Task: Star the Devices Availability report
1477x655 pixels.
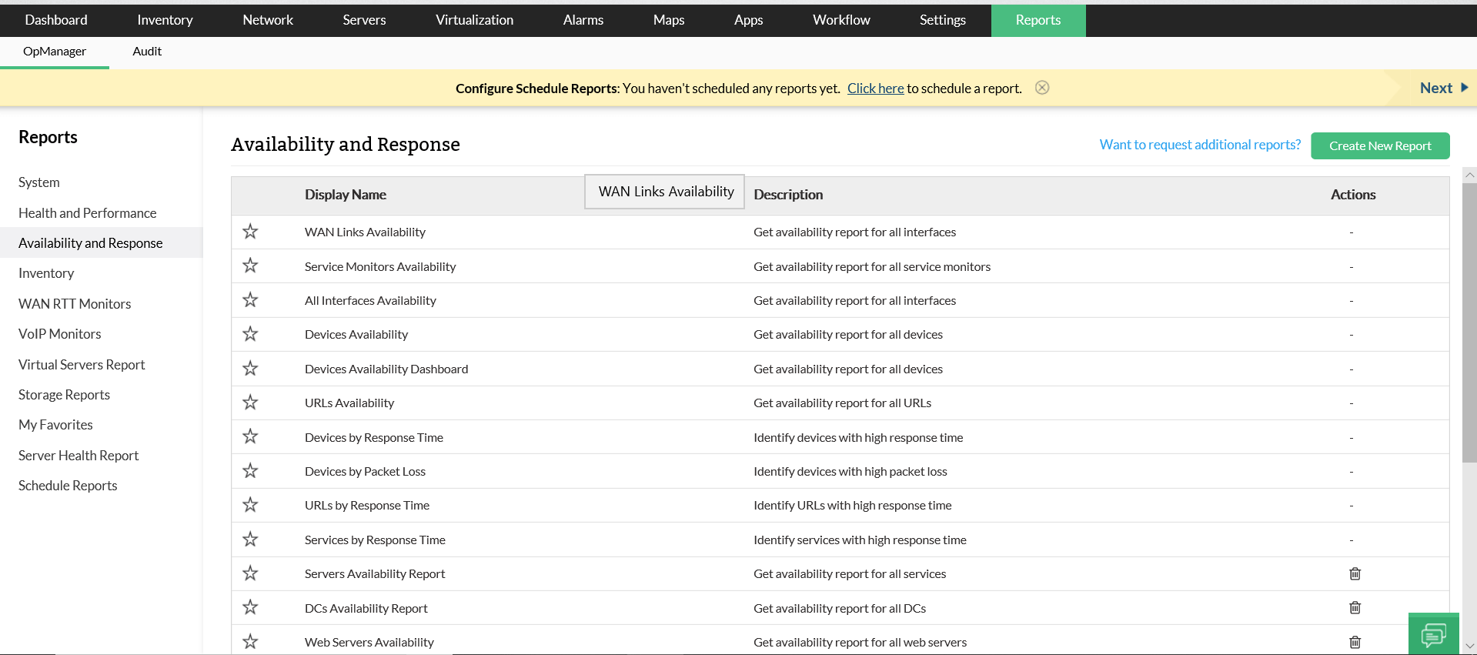Action: (250, 334)
